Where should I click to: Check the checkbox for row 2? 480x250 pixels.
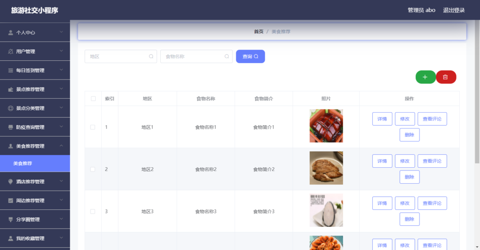click(93, 170)
